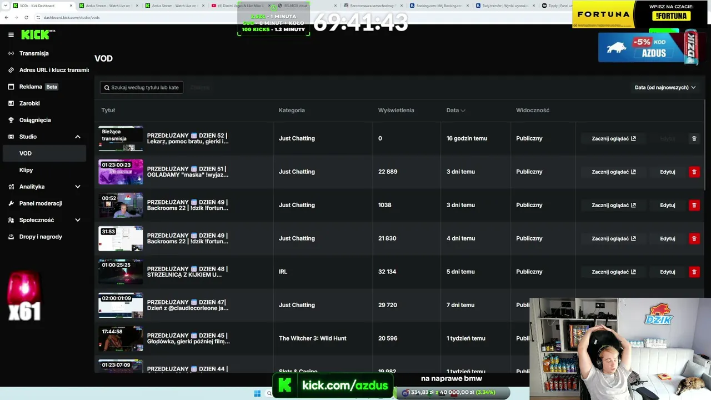The width and height of the screenshot is (711, 400).
Task: Open the Windows Start menu
Action: coord(257,393)
